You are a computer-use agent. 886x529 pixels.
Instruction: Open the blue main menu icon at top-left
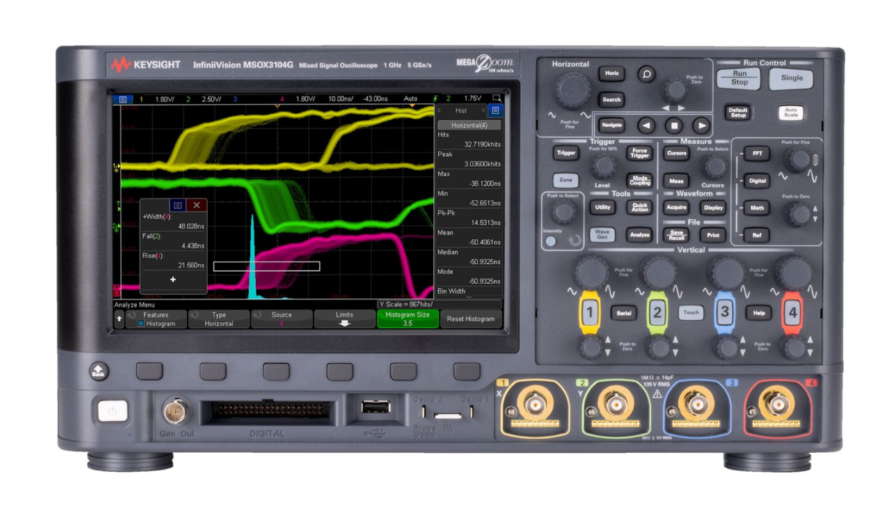122,99
